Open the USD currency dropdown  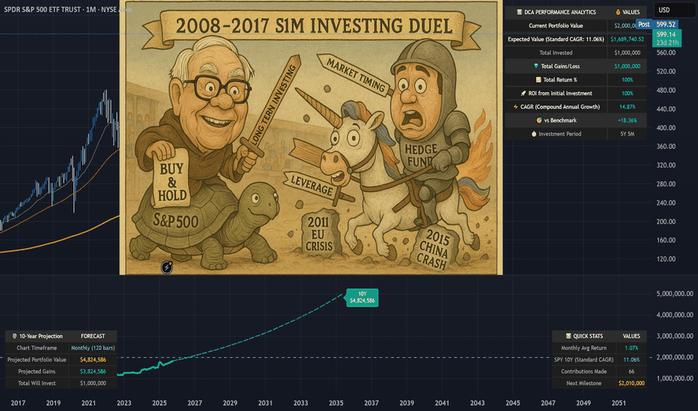click(x=673, y=10)
